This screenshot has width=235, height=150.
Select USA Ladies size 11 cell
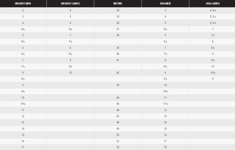pos(212,79)
